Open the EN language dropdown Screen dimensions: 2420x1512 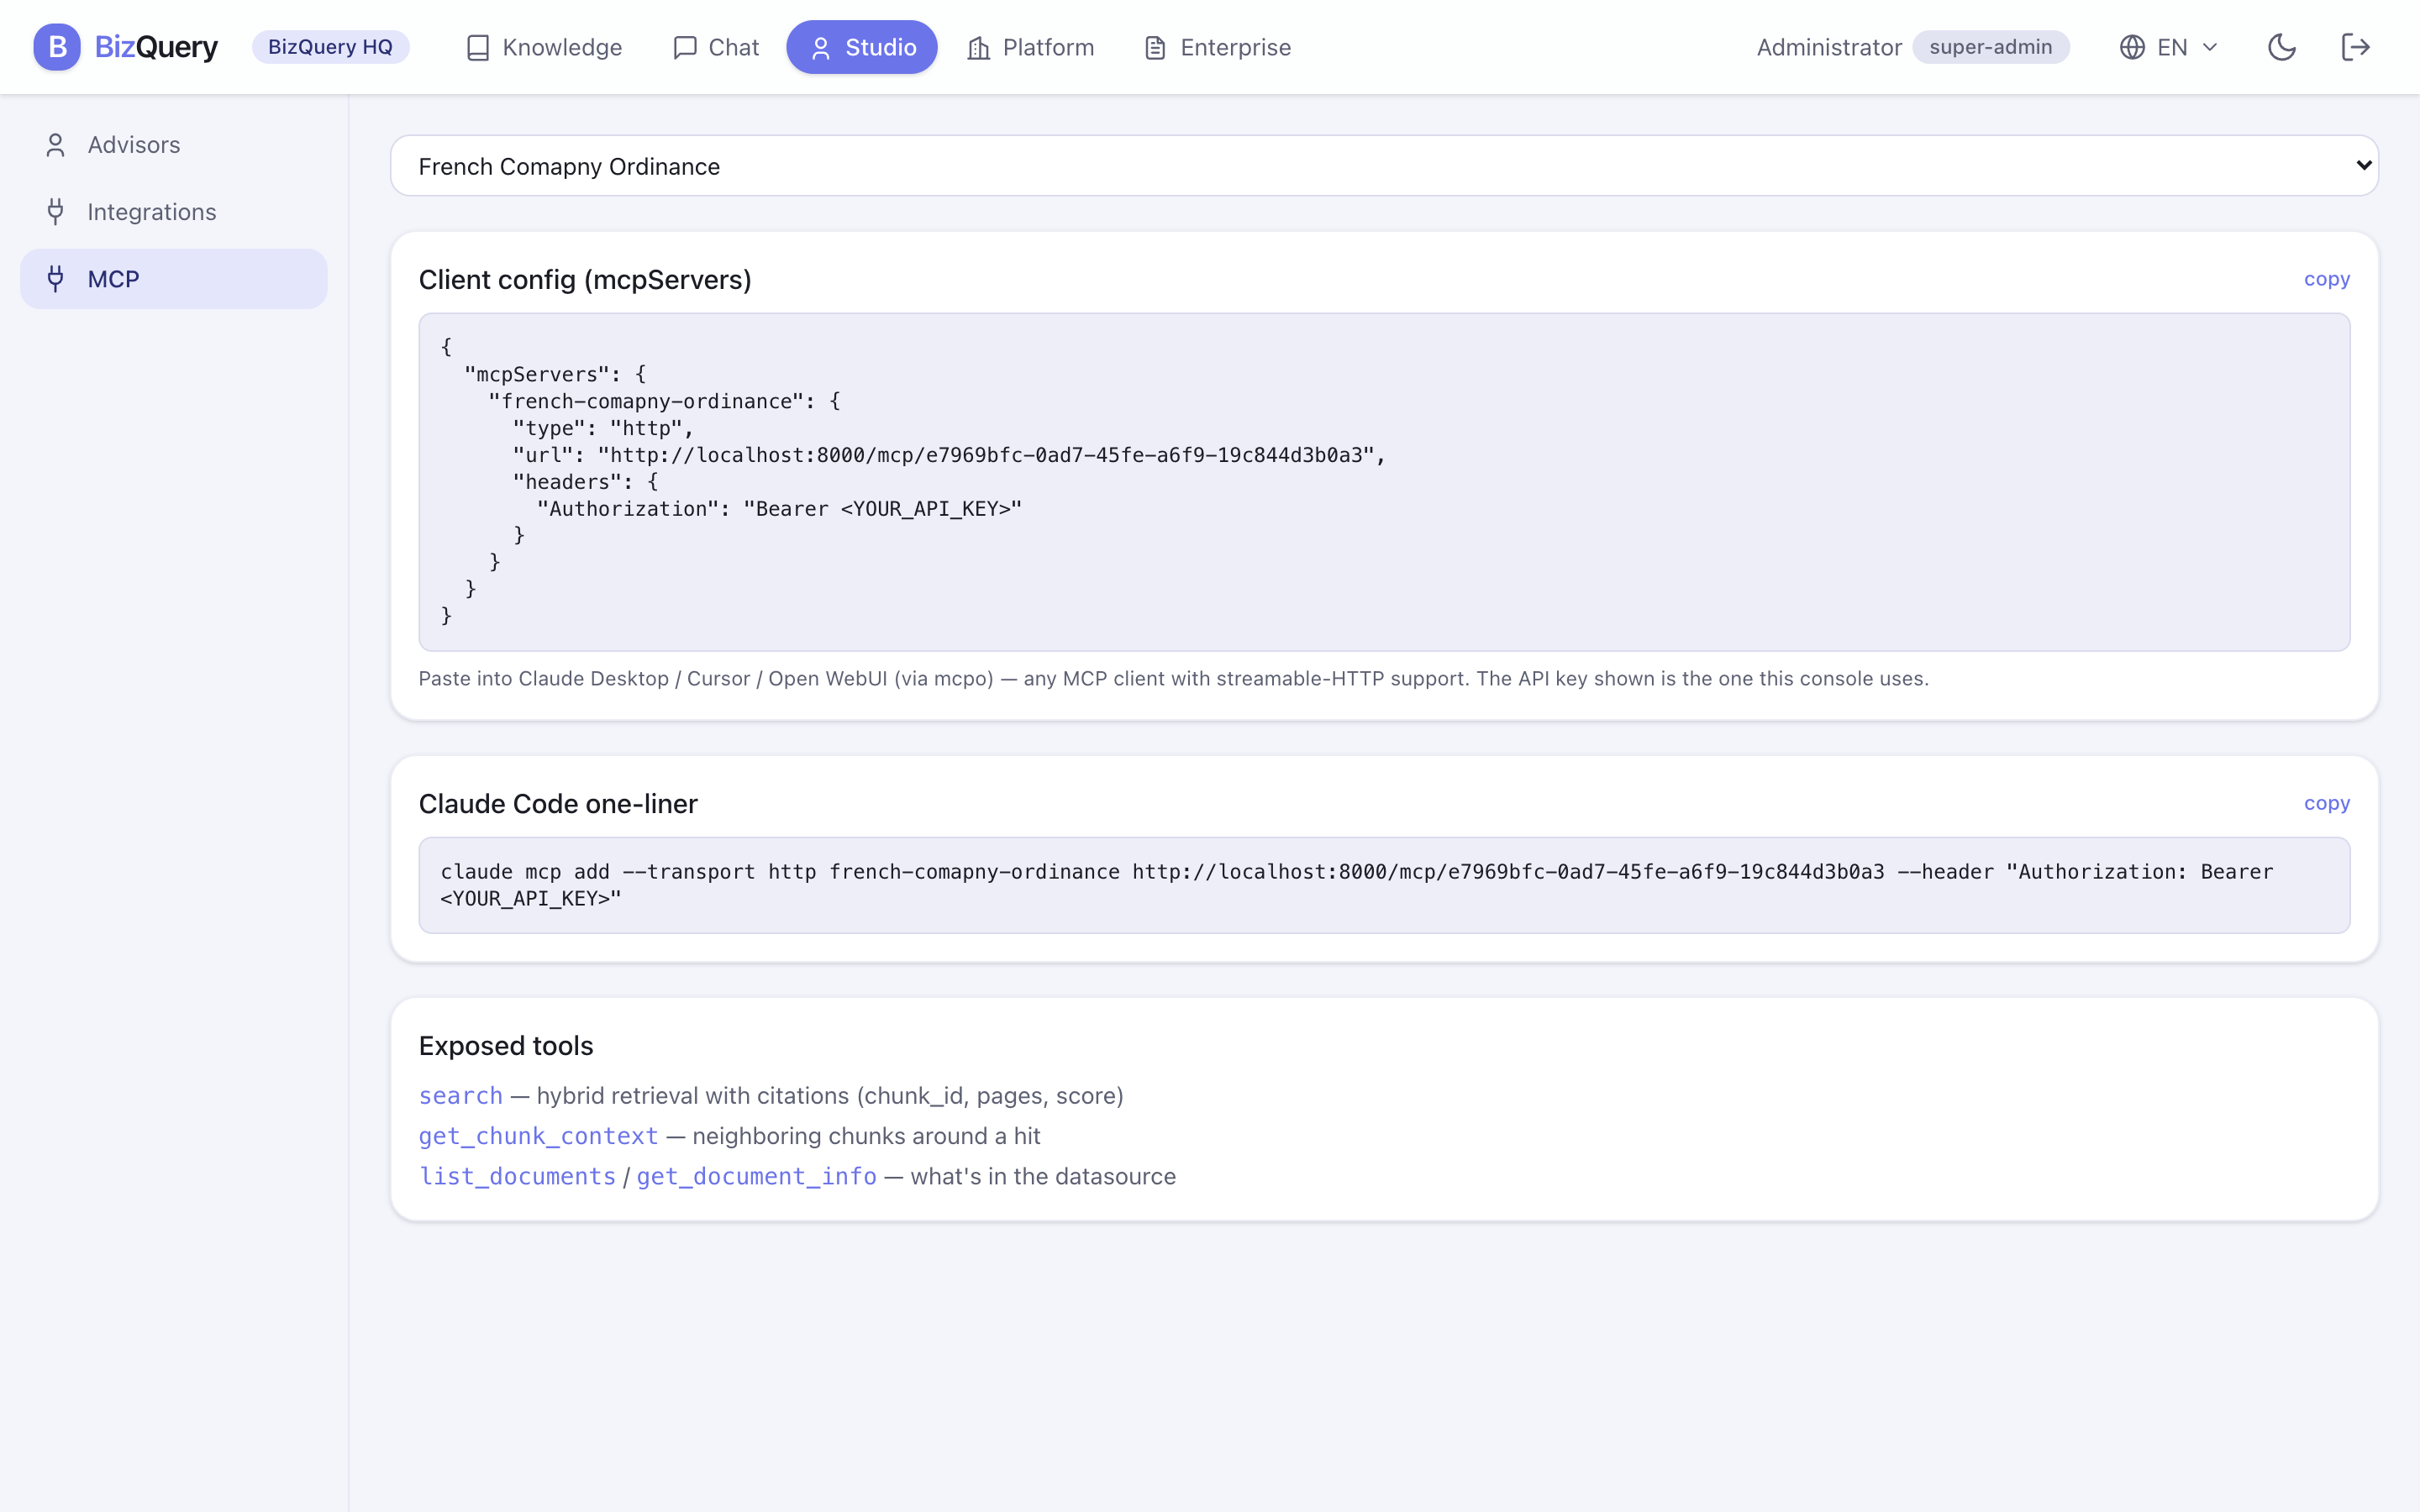coord(2169,47)
